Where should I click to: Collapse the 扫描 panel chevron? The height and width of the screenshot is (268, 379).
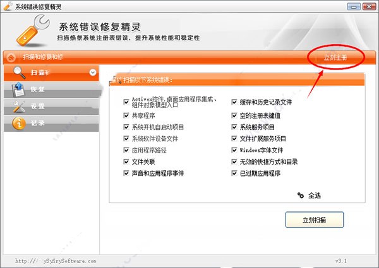[93, 73]
